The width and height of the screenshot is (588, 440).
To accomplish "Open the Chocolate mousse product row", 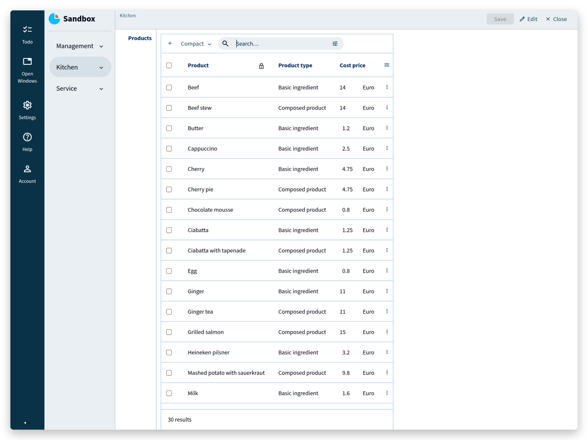I will (277, 210).
